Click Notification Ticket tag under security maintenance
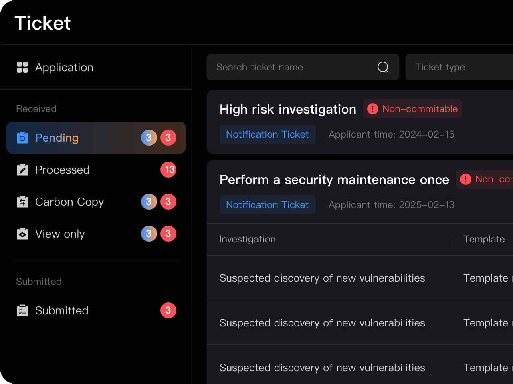 click(x=267, y=205)
